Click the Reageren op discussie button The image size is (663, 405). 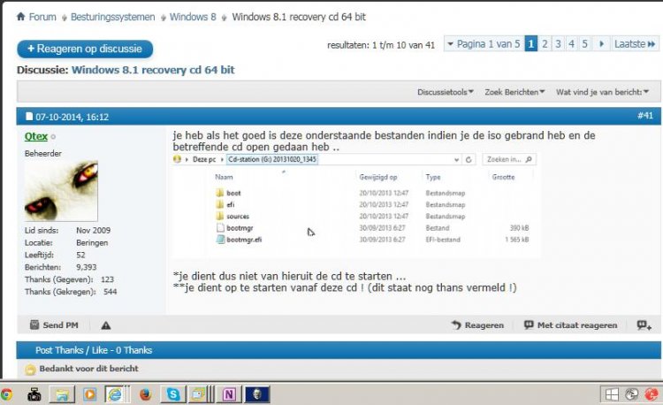[x=85, y=49]
